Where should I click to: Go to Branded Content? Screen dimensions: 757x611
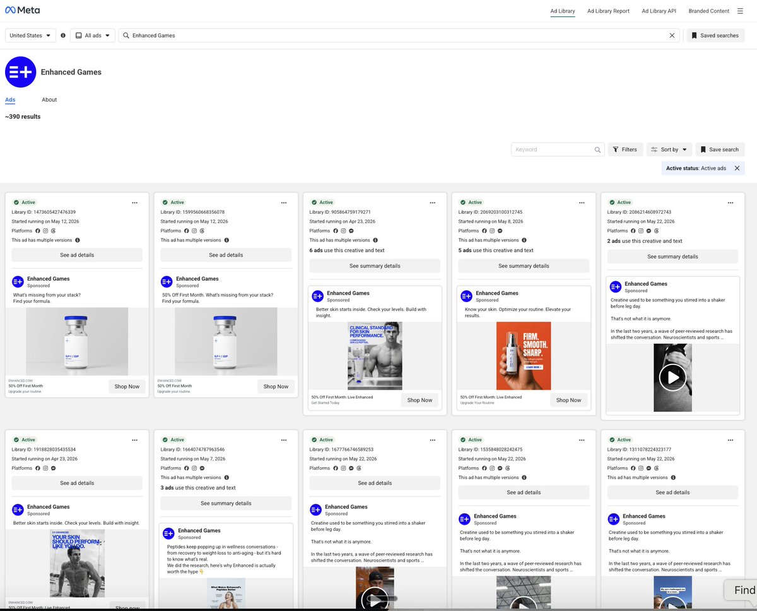point(709,11)
